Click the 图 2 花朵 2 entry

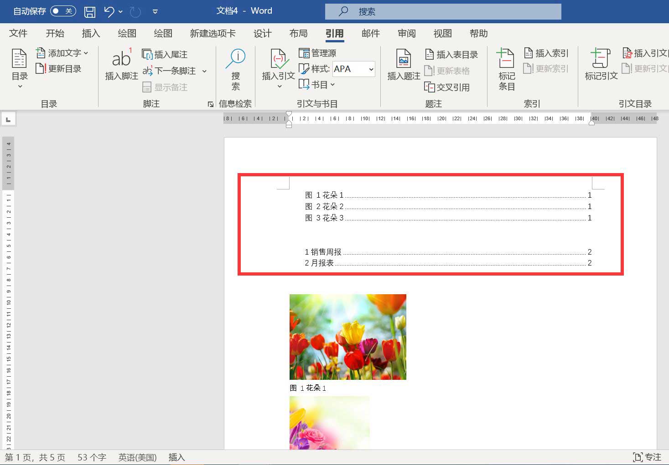coord(448,206)
